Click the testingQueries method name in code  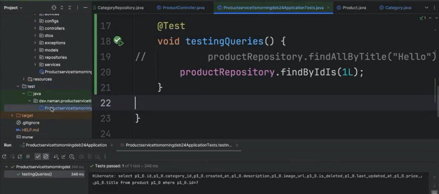[225, 42]
